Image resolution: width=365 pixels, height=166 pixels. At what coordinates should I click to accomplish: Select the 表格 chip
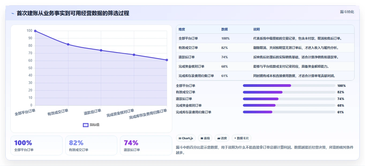tap(205, 138)
